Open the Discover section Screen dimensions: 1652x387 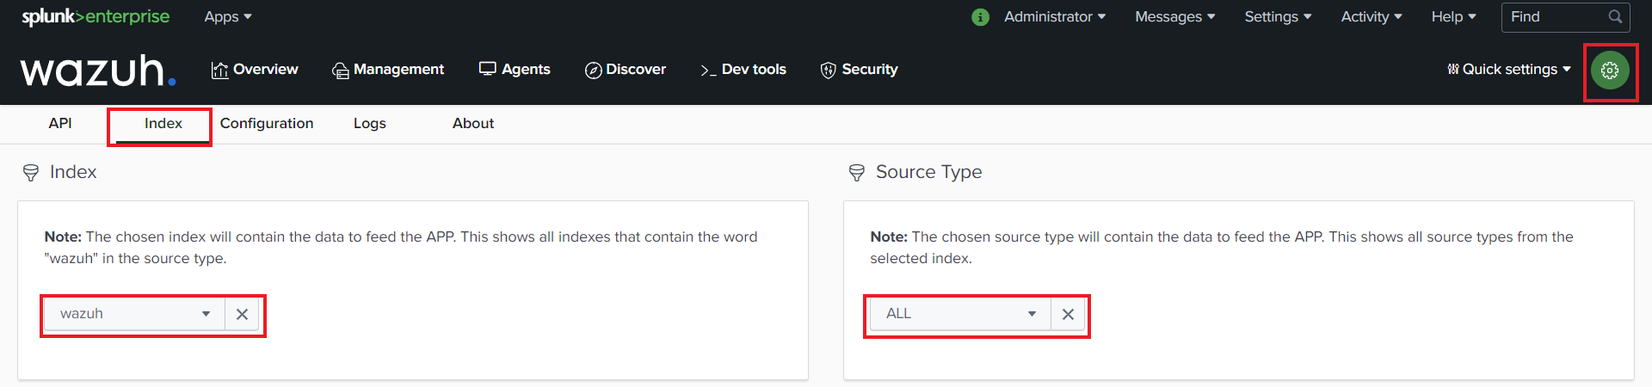[x=626, y=70]
